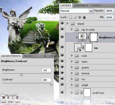
Task: Enable Use Legacy checkbox
Action: (x=3, y=95)
